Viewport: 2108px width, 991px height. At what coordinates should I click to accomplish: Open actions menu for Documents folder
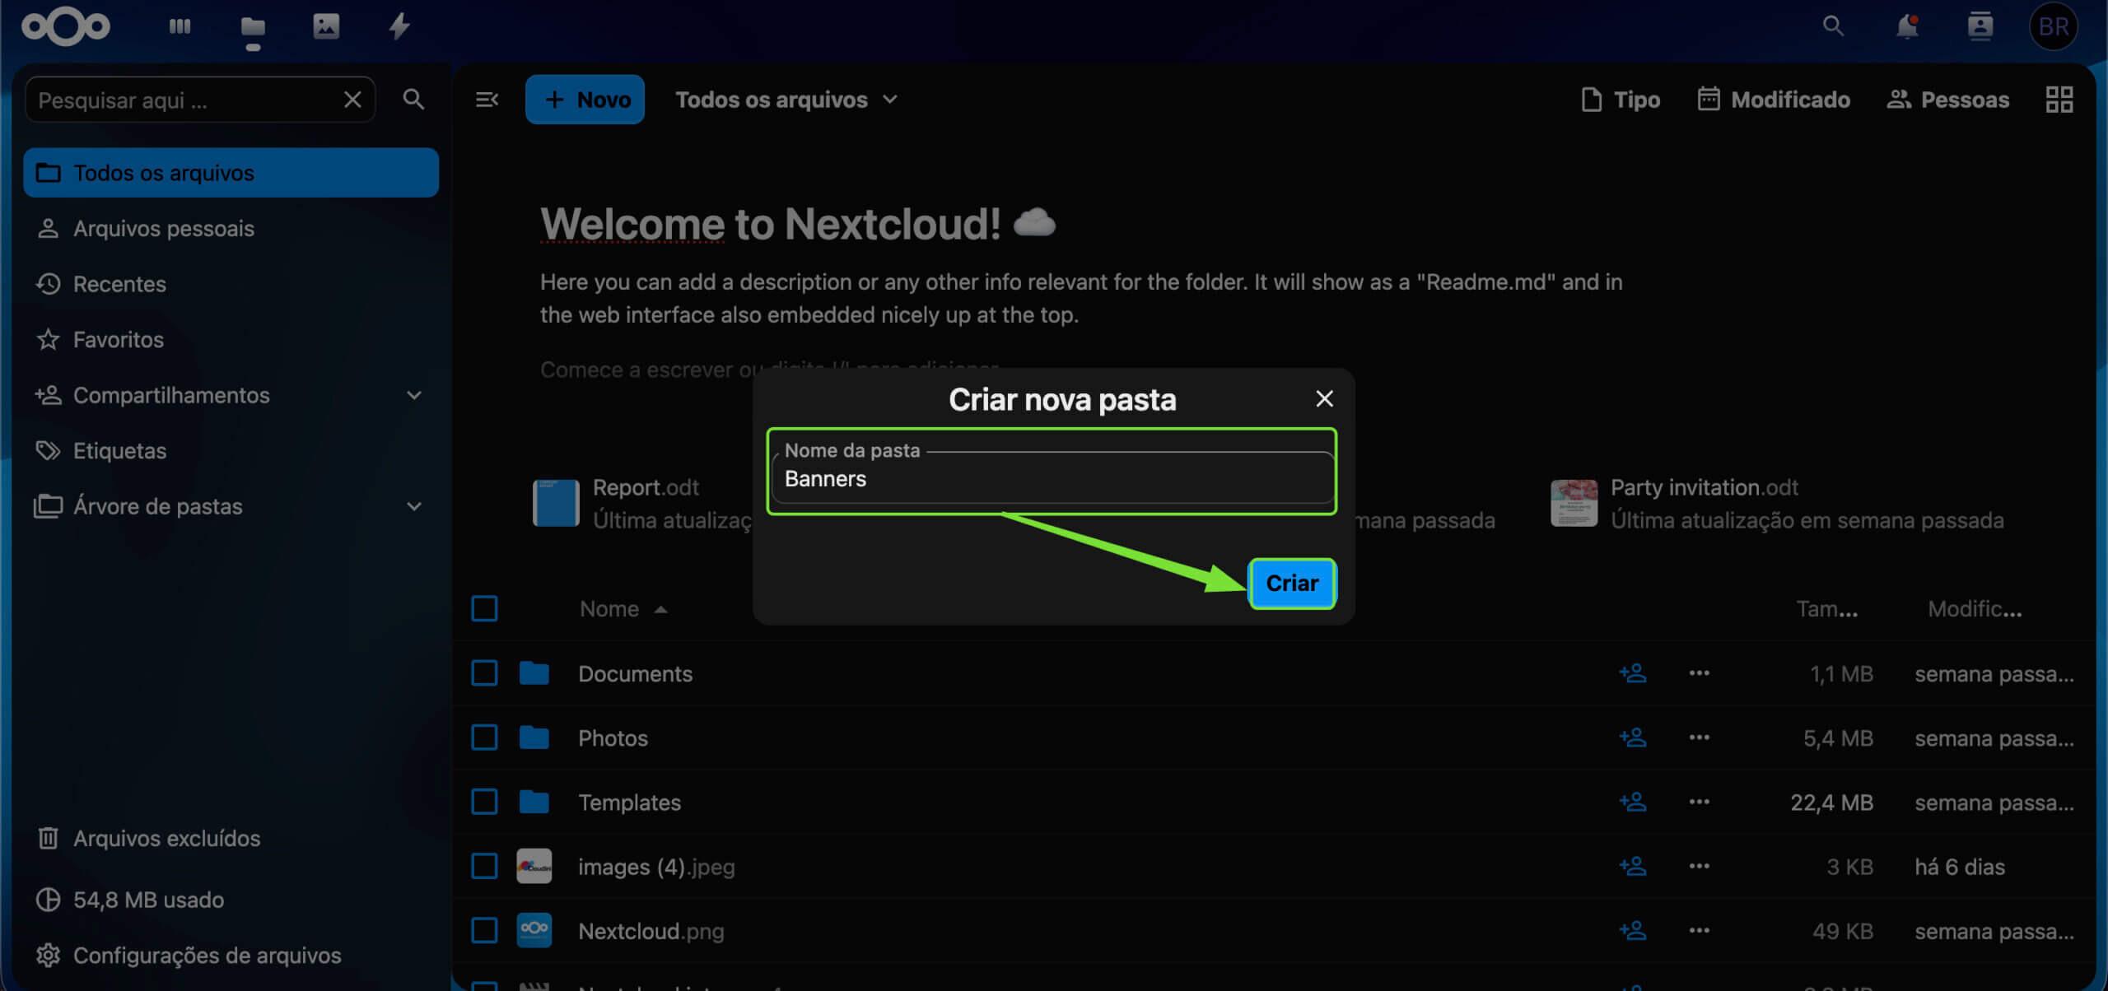pyautogui.click(x=1699, y=673)
